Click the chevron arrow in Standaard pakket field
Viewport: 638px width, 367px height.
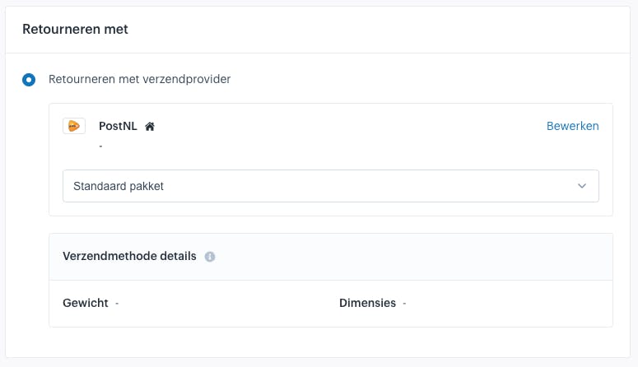(x=582, y=186)
